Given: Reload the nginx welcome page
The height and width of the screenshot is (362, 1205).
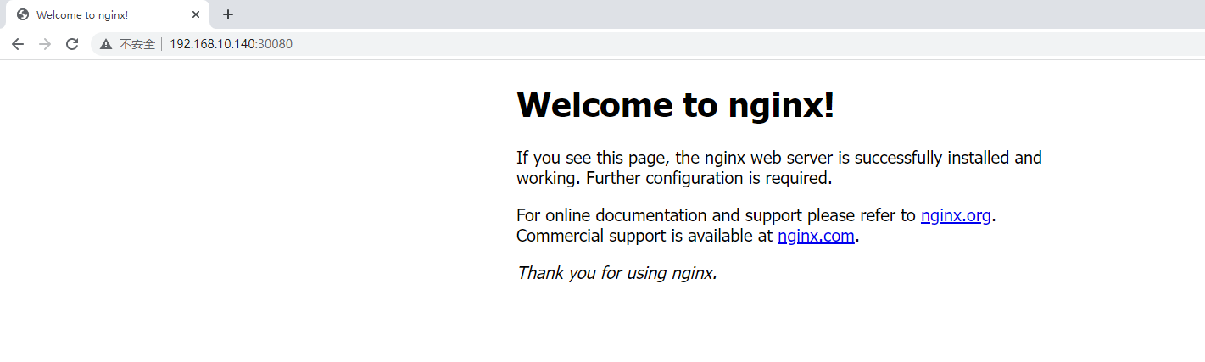Looking at the screenshot, I should tap(72, 44).
